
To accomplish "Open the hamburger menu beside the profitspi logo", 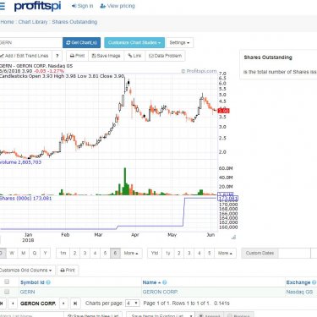I will click(x=3, y=6).
